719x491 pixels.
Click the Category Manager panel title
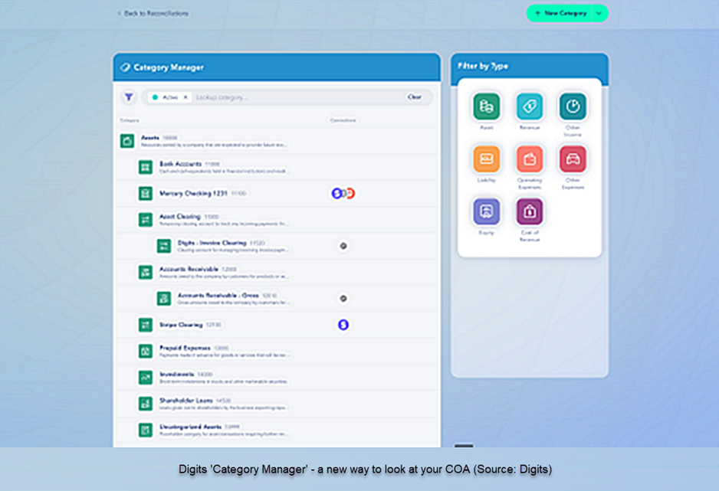click(169, 67)
